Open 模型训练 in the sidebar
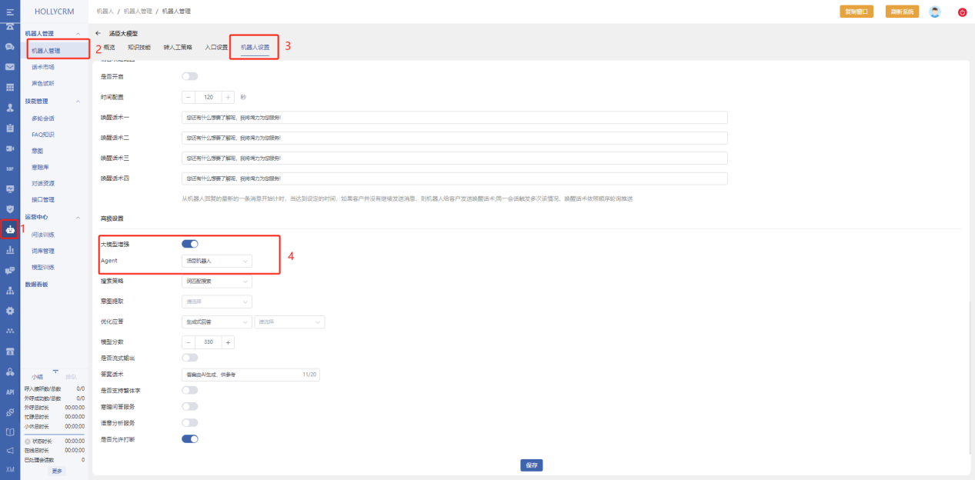Screen dimensions: 975x480 pos(43,267)
